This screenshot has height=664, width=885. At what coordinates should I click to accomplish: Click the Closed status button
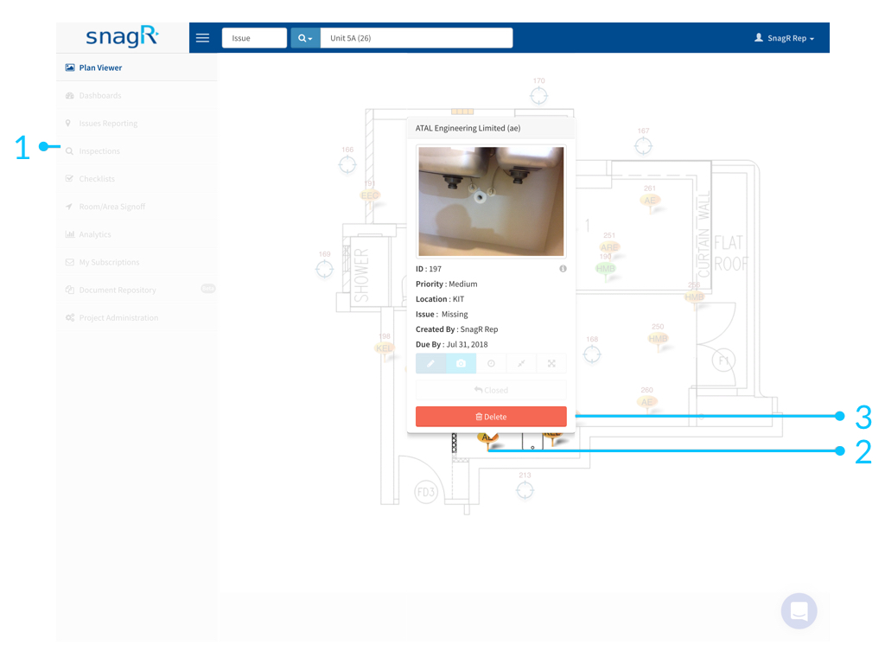(x=491, y=390)
